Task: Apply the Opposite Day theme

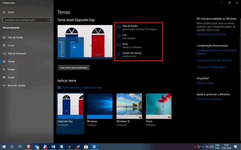Action: tap(70, 113)
